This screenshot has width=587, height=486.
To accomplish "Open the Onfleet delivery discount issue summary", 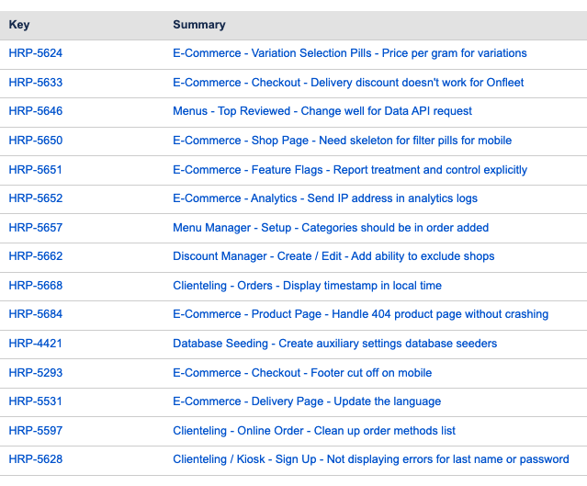I will click(x=348, y=83).
